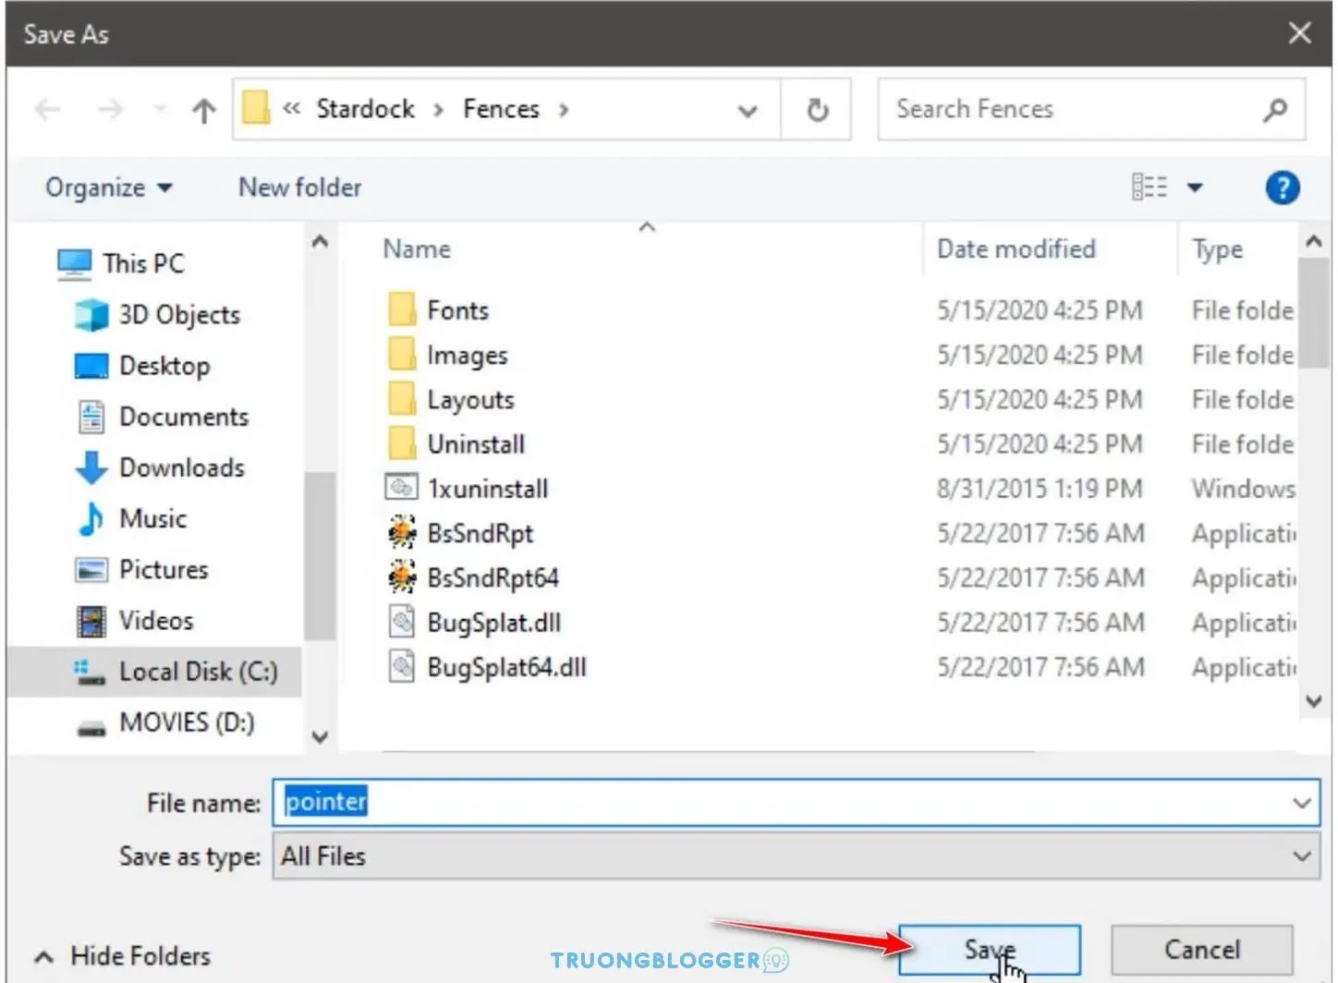The image size is (1338, 983).
Task: Click the Layouts folder icon
Action: [402, 399]
